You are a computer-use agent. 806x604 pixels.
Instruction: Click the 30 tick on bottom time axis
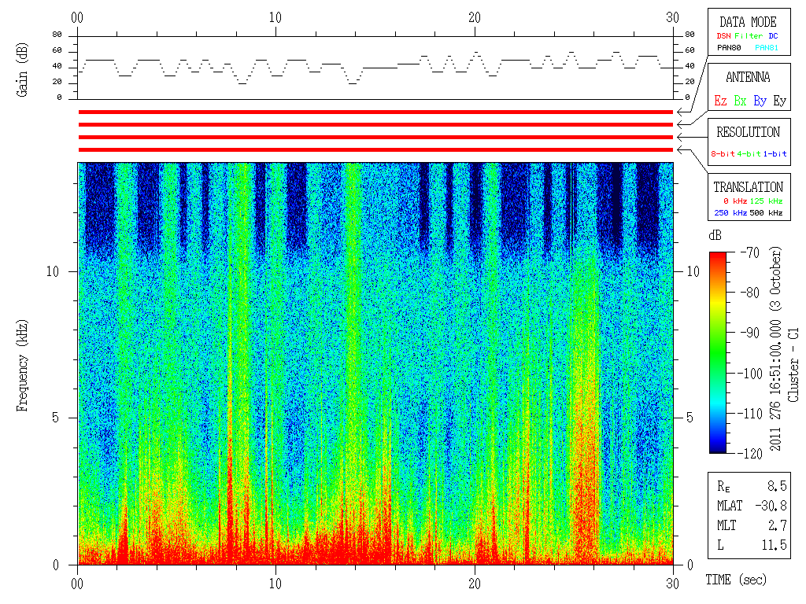pos(673,584)
